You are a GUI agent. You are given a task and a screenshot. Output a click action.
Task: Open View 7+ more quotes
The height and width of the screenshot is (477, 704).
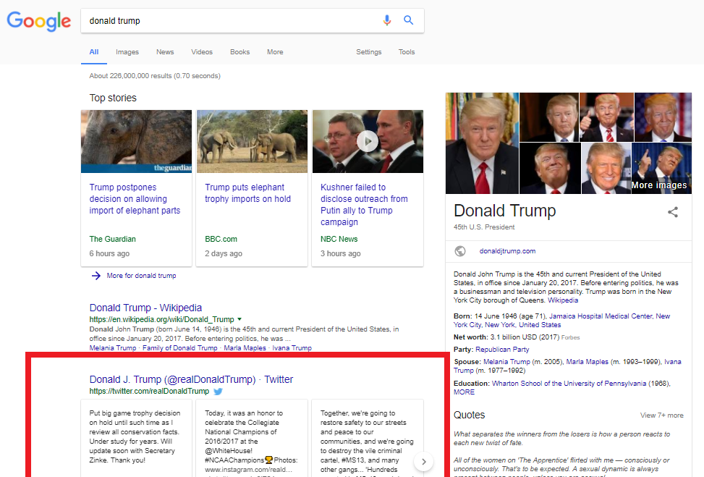[662, 415]
